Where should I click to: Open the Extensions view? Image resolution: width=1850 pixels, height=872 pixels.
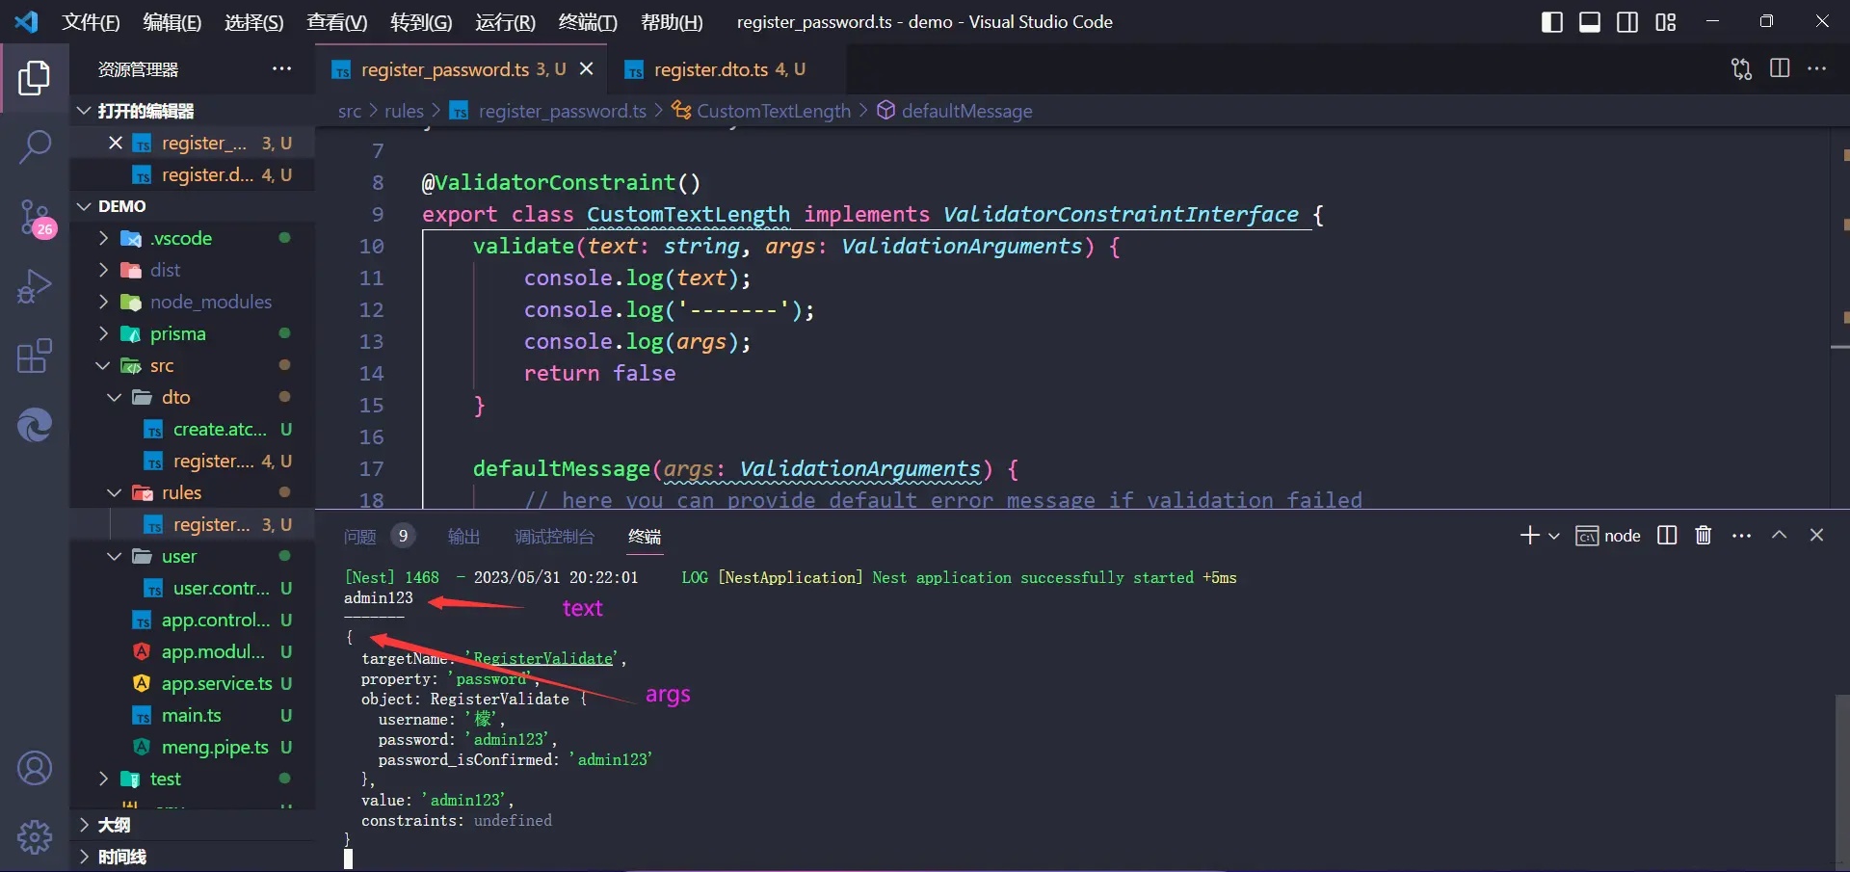[35, 356]
